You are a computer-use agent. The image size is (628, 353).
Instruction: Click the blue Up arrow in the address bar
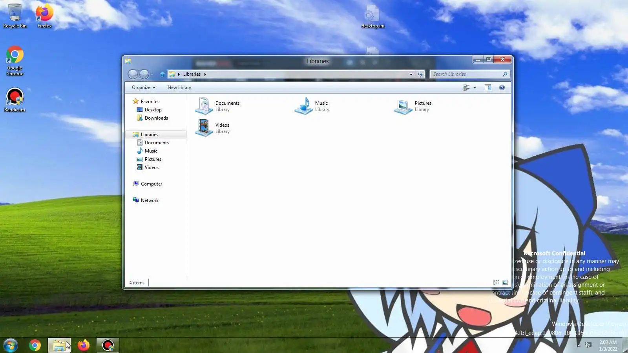tap(162, 74)
